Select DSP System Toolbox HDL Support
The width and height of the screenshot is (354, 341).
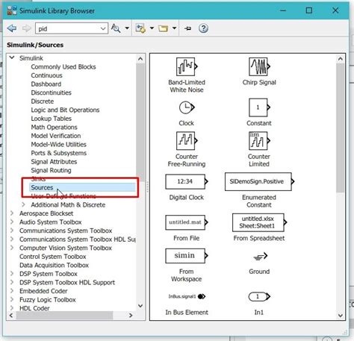[x=67, y=282]
